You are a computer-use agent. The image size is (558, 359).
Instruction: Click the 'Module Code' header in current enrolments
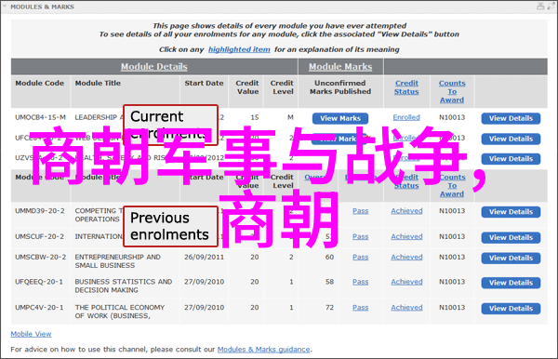point(39,83)
